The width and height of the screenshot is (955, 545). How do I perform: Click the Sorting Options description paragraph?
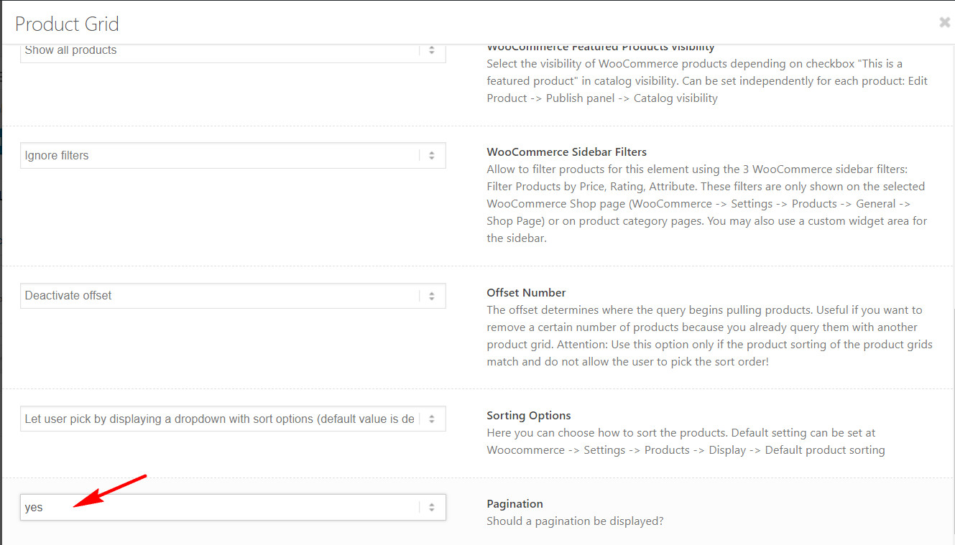point(686,442)
